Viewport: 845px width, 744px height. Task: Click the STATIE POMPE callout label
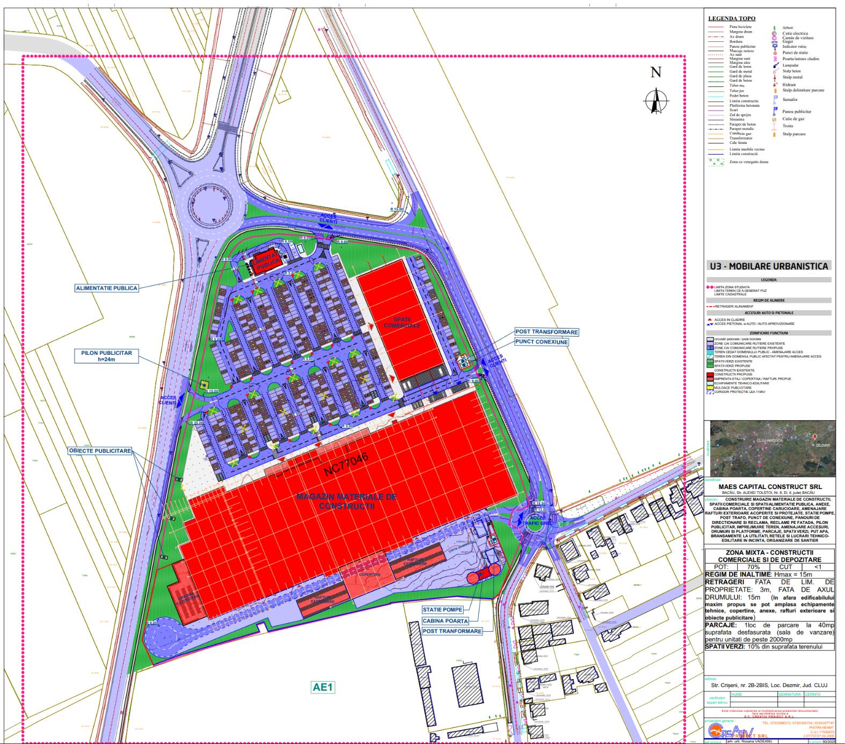click(442, 610)
